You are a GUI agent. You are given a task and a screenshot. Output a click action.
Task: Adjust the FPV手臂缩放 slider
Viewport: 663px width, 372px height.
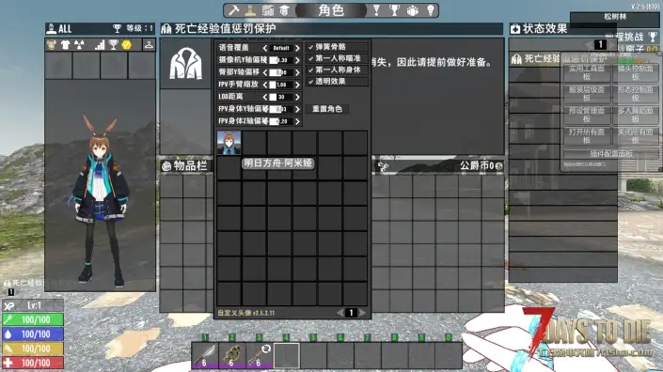point(281,85)
